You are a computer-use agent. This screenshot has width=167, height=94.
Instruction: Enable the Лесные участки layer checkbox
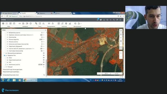6,42
